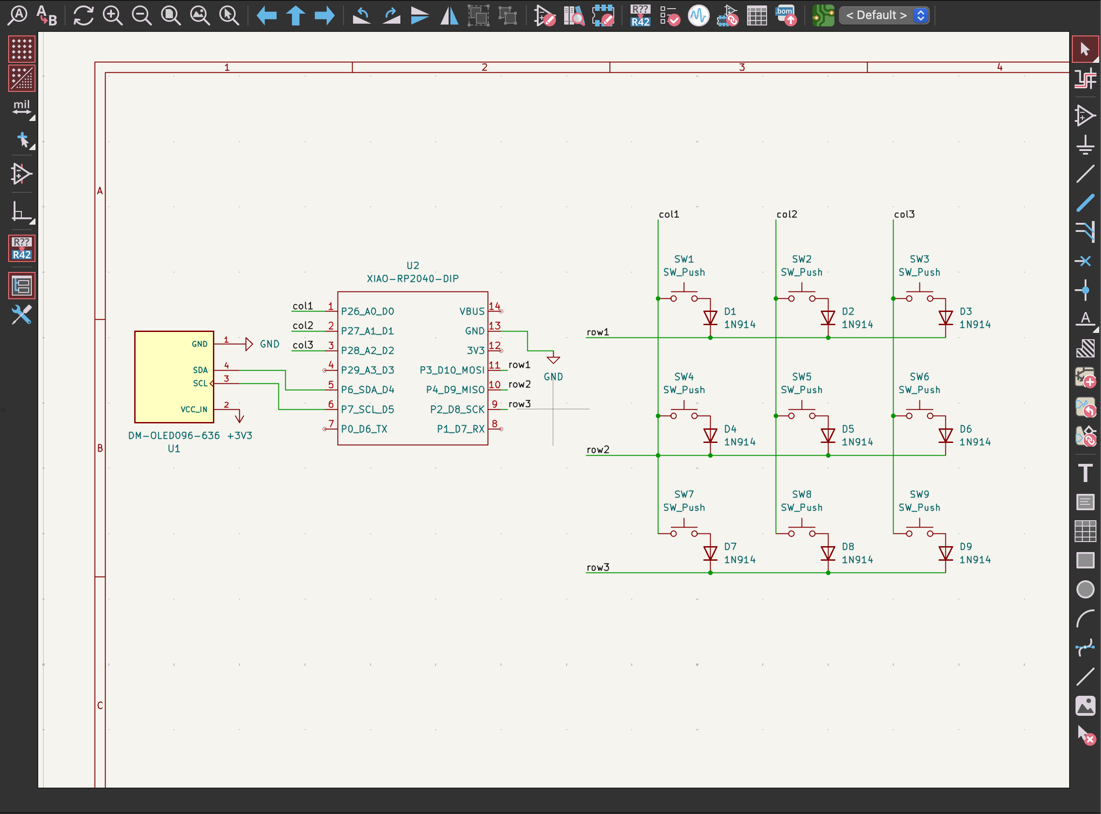Zoom in on the schematic
This screenshot has height=814, width=1101.
coord(112,15)
